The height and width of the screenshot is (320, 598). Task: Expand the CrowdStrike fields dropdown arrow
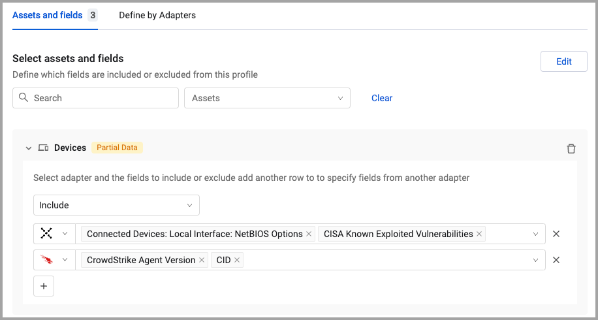(x=536, y=260)
